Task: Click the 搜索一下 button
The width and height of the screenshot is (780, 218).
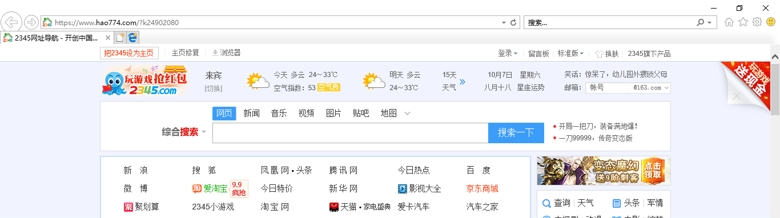Action: tap(516, 133)
